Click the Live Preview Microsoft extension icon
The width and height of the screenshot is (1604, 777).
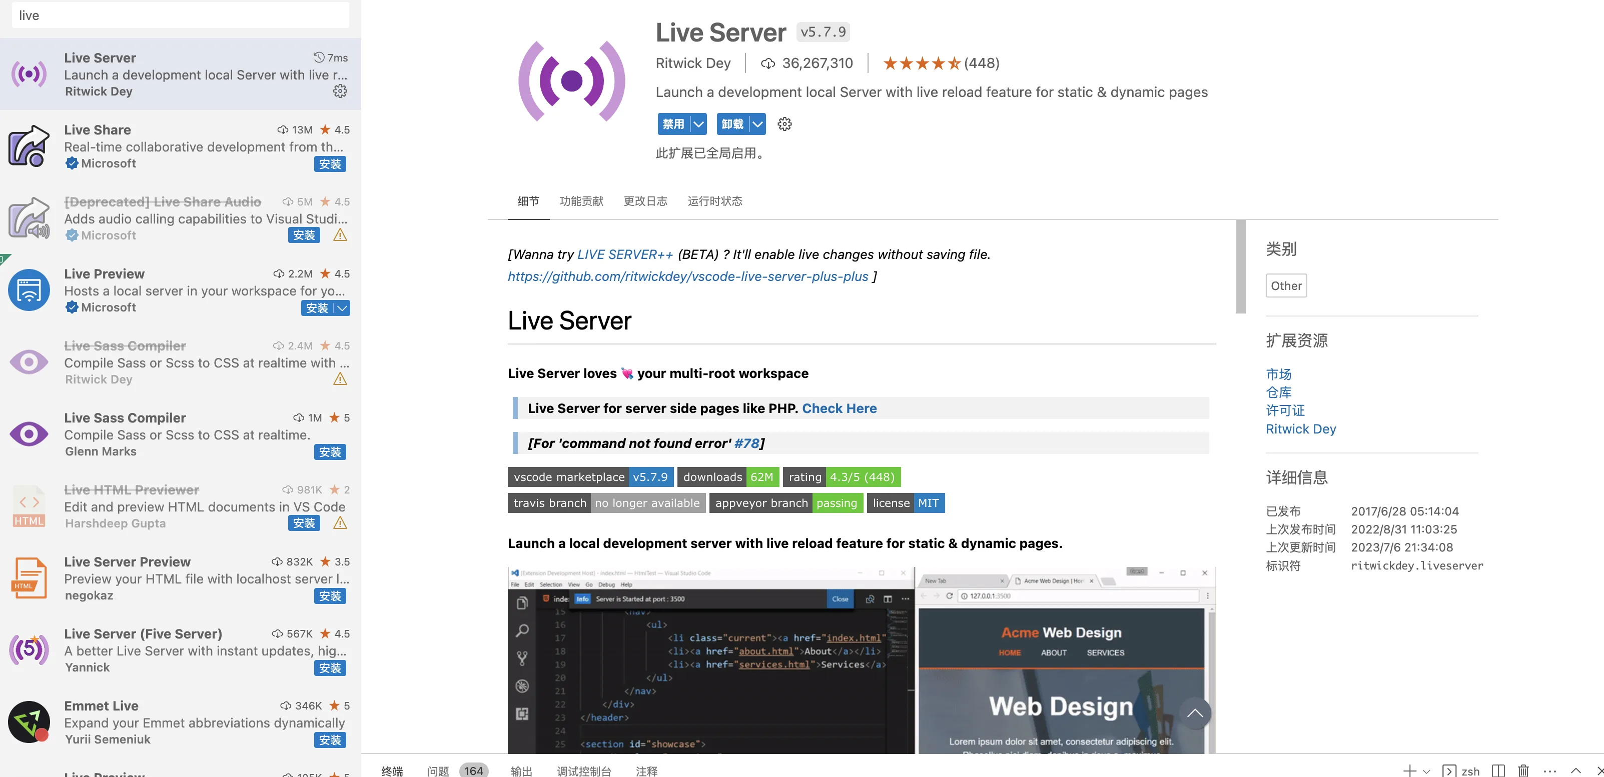(x=29, y=290)
